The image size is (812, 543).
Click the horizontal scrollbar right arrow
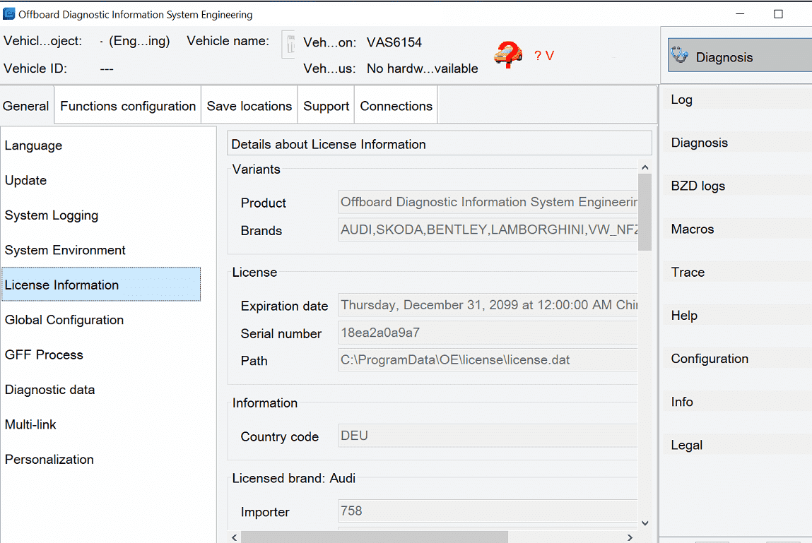point(630,537)
